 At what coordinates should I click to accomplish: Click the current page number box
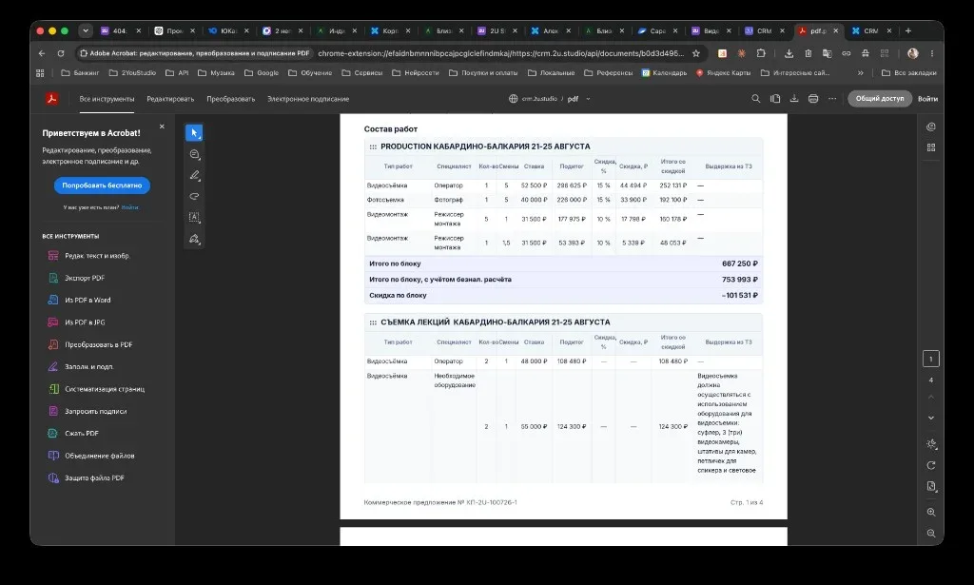930,359
